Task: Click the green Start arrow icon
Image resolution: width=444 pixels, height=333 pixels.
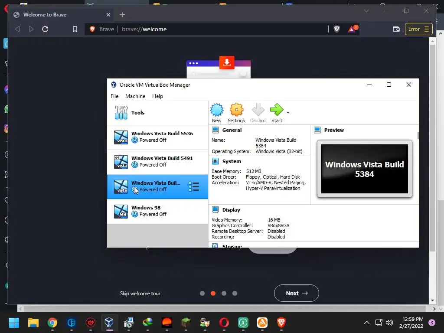Action: pyautogui.click(x=276, y=110)
